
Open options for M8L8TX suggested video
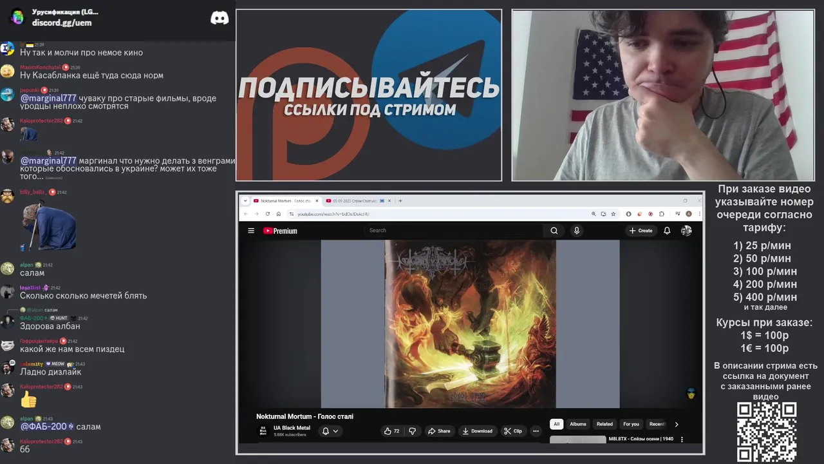[682, 440]
